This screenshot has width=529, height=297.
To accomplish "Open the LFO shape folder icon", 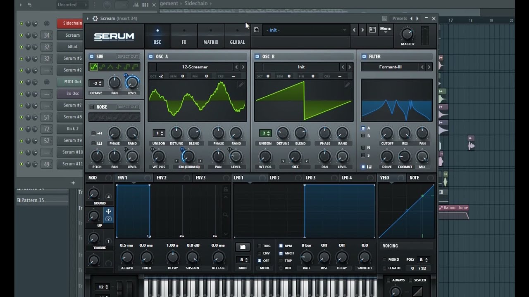I will click(x=243, y=247).
